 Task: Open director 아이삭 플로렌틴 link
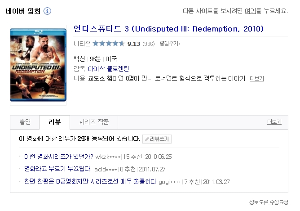click(x=108, y=68)
